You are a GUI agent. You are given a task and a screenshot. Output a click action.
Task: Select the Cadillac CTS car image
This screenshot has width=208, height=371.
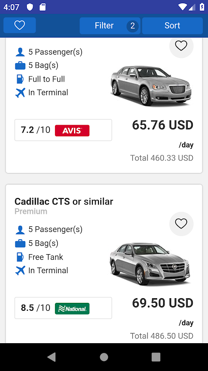pos(150,263)
